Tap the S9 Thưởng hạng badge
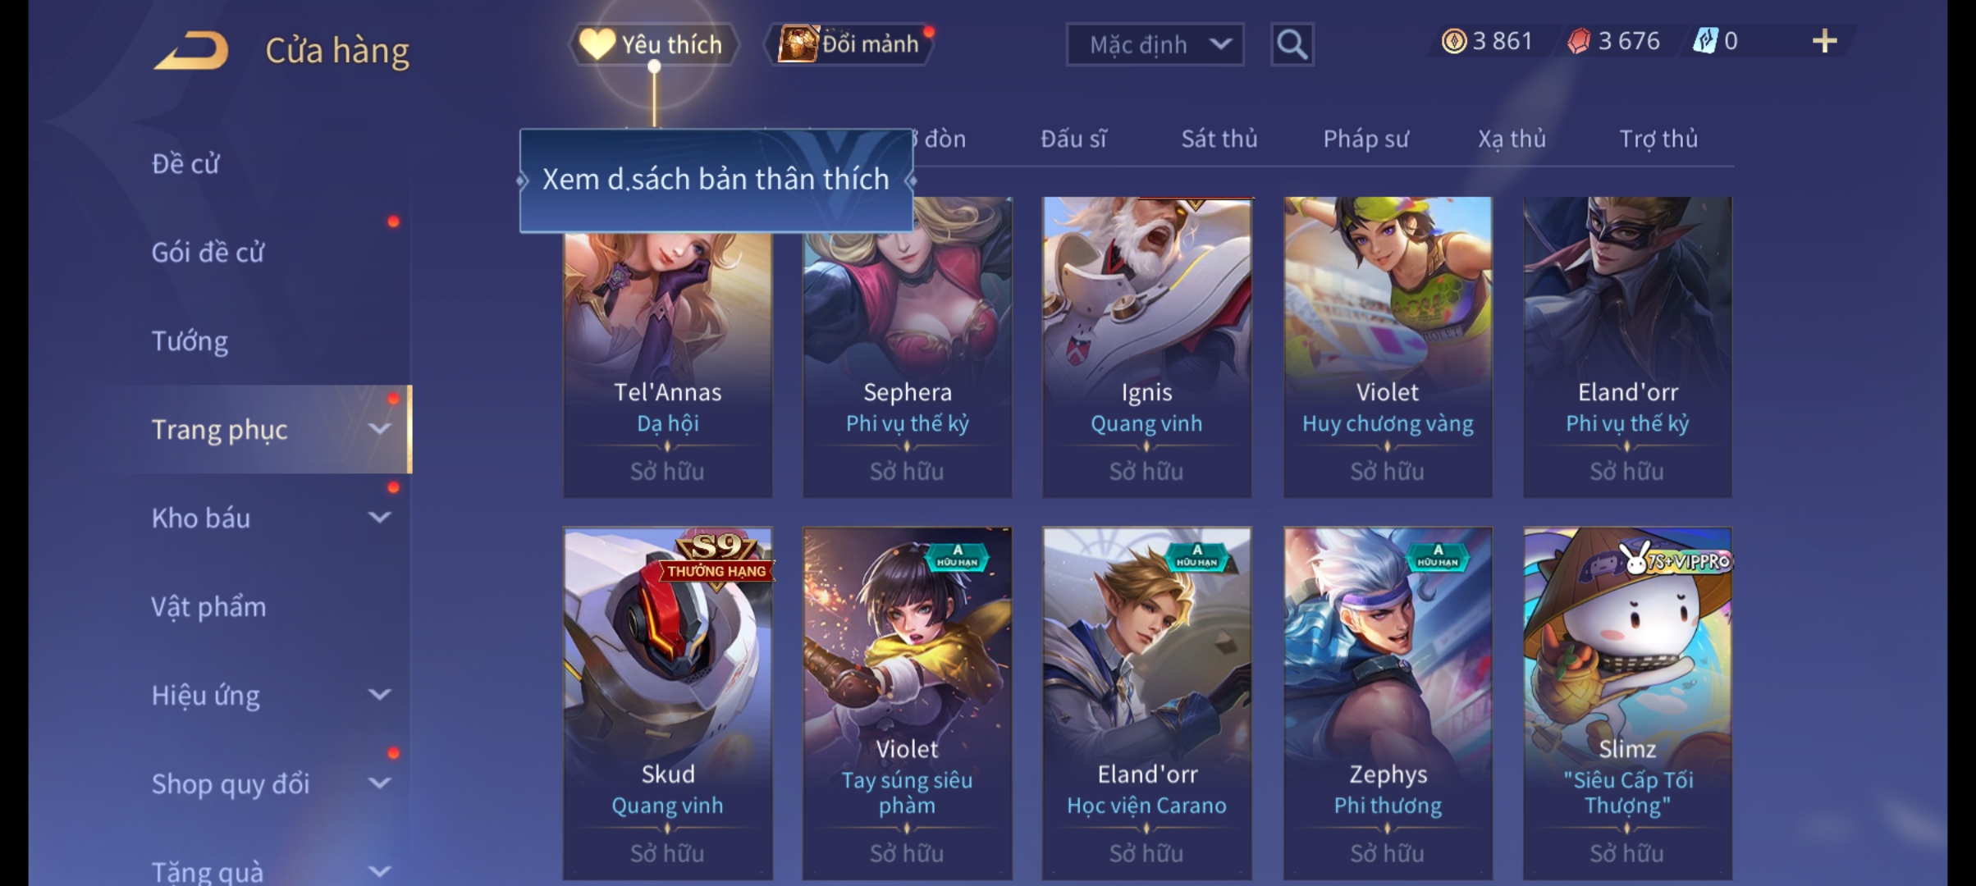Image resolution: width=1976 pixels, height=886 pixels. coord(716,557)
